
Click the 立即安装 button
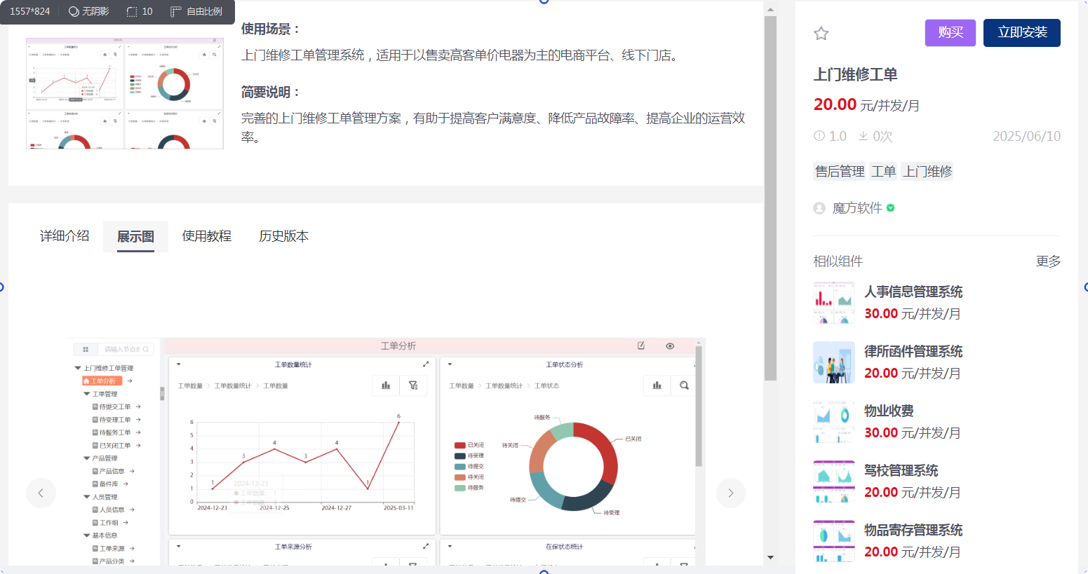click(x=1022, y=33)
